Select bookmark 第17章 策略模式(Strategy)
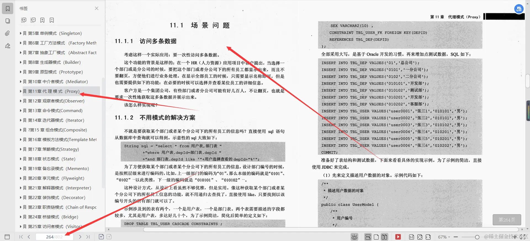The image size is (530, 241). 53,149
